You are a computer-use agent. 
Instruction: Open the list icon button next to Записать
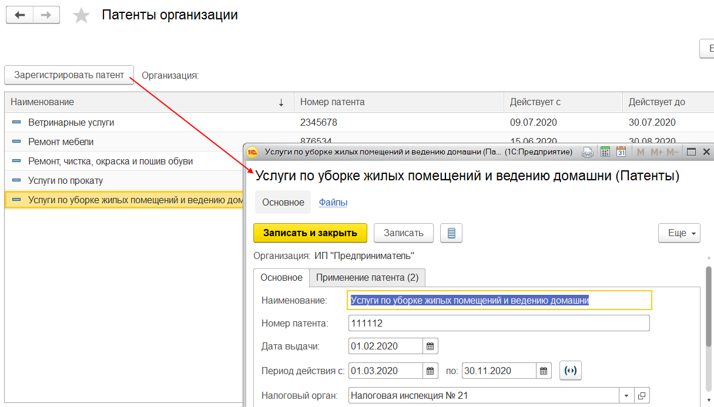(451, 233)
